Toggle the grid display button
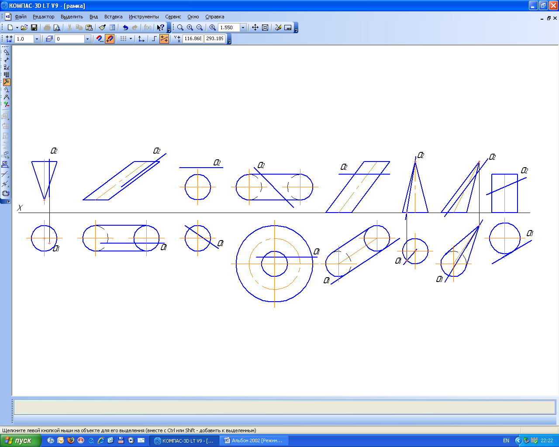This screenshot has height=447, width=559. [x=123, y=39]
